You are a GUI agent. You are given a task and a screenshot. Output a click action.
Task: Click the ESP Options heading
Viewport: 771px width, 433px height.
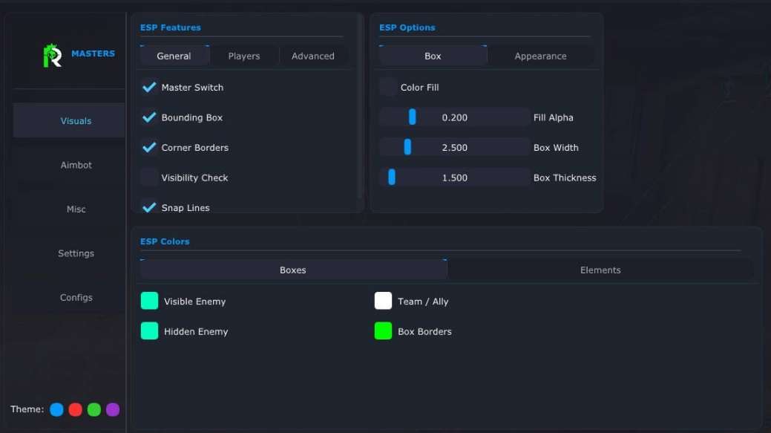[x=407, y=27]
